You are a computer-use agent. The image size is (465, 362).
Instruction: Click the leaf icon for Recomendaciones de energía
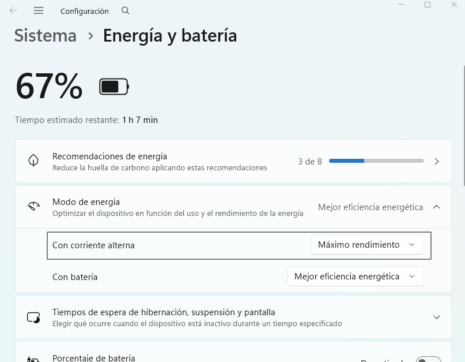(x=34, y=161)
